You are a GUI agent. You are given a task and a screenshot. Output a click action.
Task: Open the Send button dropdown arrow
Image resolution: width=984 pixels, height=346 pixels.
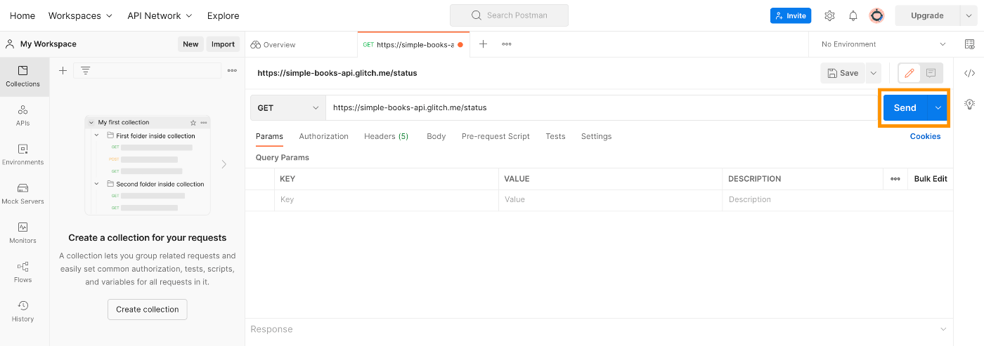(938, 107)
